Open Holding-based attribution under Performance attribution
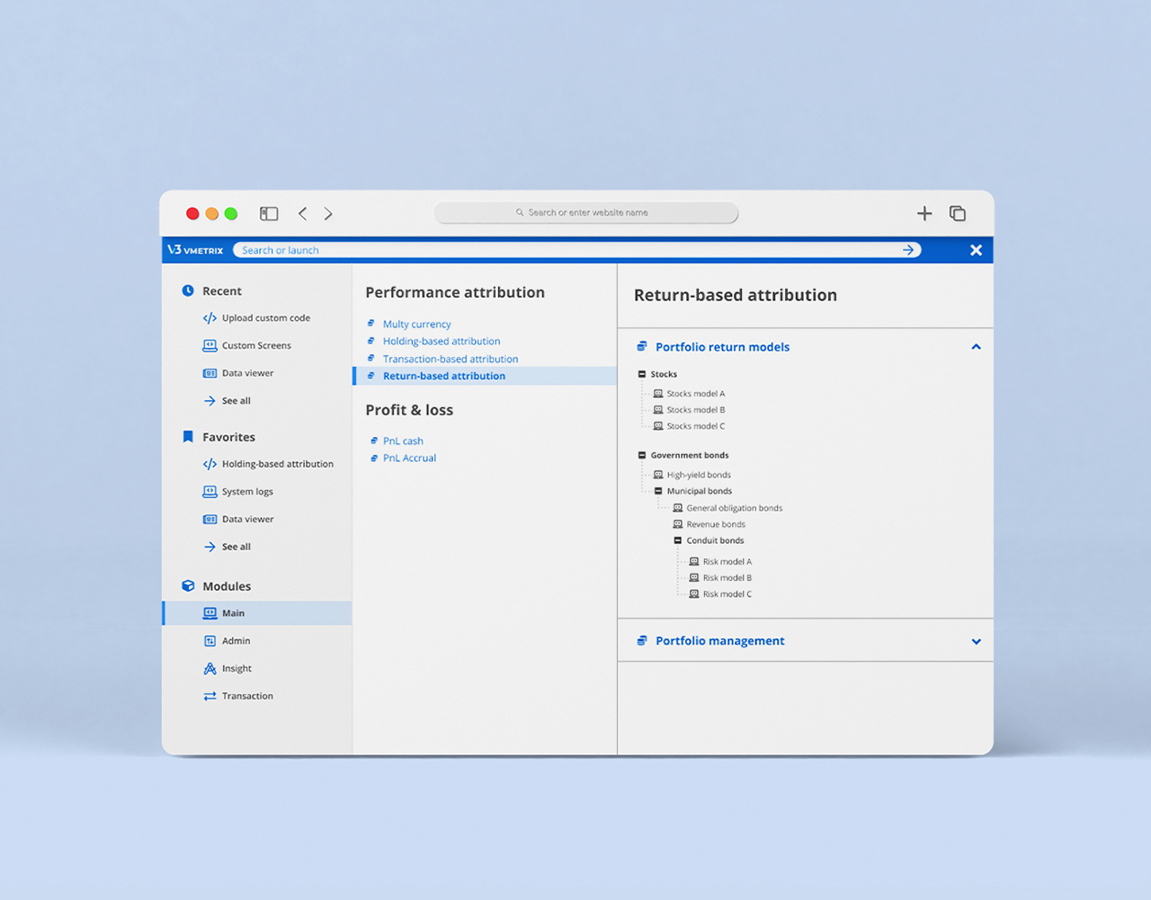The image size is (1151, 900). point(442,342)
